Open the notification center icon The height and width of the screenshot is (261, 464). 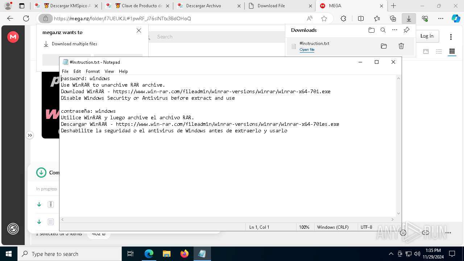452,254
